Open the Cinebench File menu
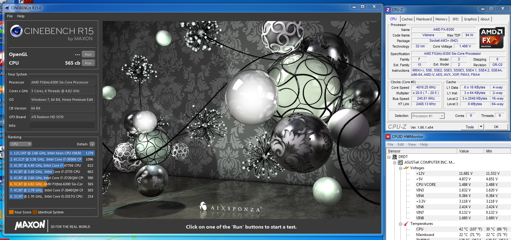The height and width of the screenshot is (240, 511). [10, 16]
